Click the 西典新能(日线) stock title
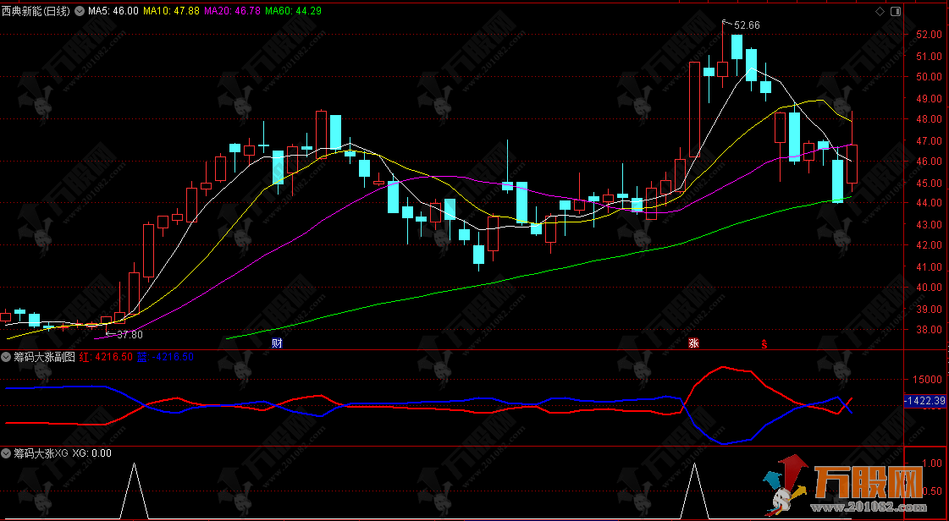This screenshot has width=949, height=521. pos(36,11)
